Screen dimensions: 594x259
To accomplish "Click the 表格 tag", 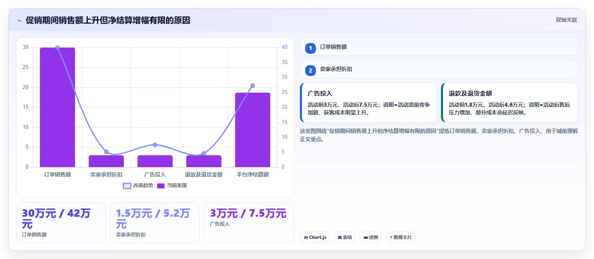I will click(345, 237).
